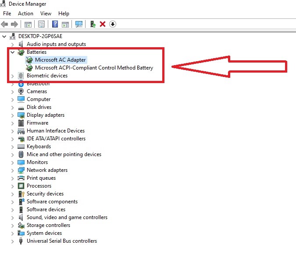Screen dimensions: 296x258
Task: Click the Forward arrow toolbar icon
Action: [14, 24]
